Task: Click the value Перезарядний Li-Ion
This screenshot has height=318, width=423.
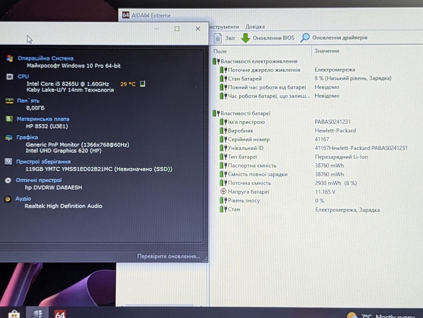Action: click(x=341, y=157)
